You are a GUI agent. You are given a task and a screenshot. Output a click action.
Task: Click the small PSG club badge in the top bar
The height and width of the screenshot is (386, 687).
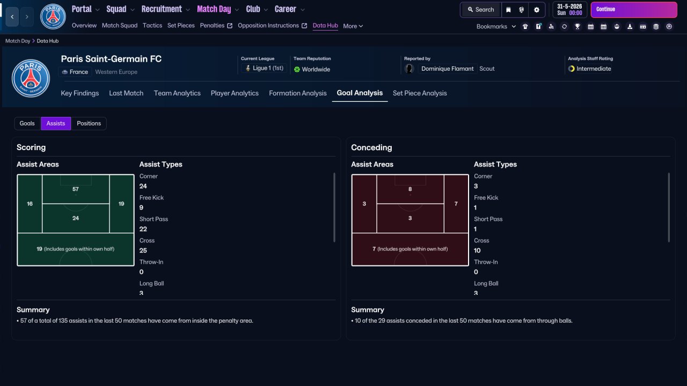click(53, 17)
